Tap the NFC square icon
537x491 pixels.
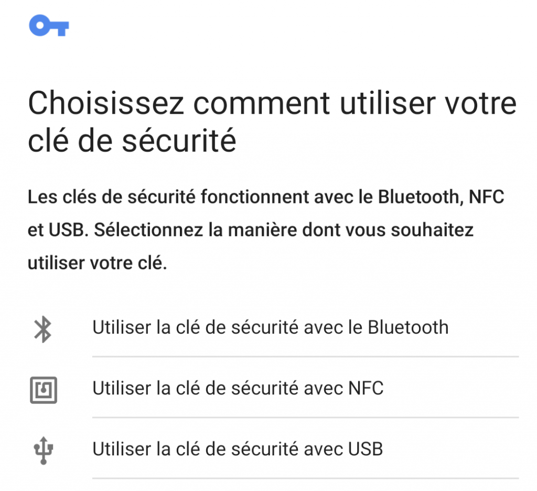click(x=43, y=390)
